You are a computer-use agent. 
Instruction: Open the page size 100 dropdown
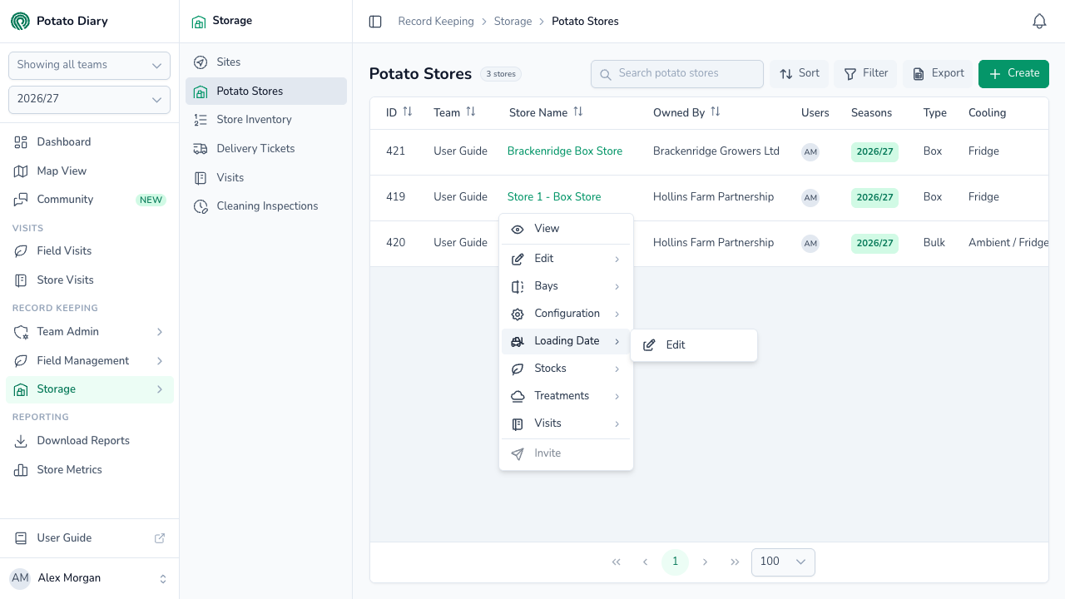click(783, 562)
